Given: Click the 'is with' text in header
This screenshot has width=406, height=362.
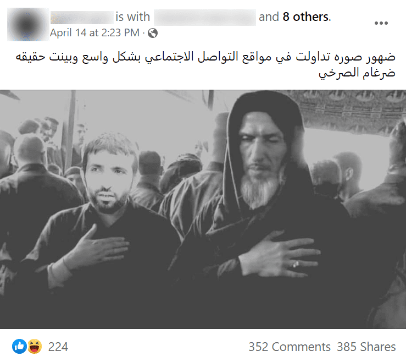Looking at the screenshot, I should coord(133,17).
